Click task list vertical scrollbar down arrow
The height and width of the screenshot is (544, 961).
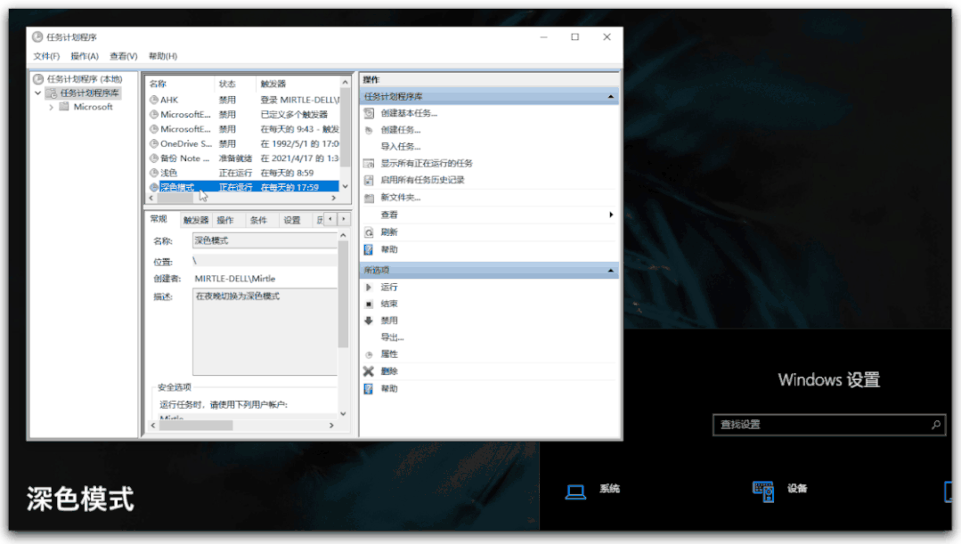tap(345, 186)
